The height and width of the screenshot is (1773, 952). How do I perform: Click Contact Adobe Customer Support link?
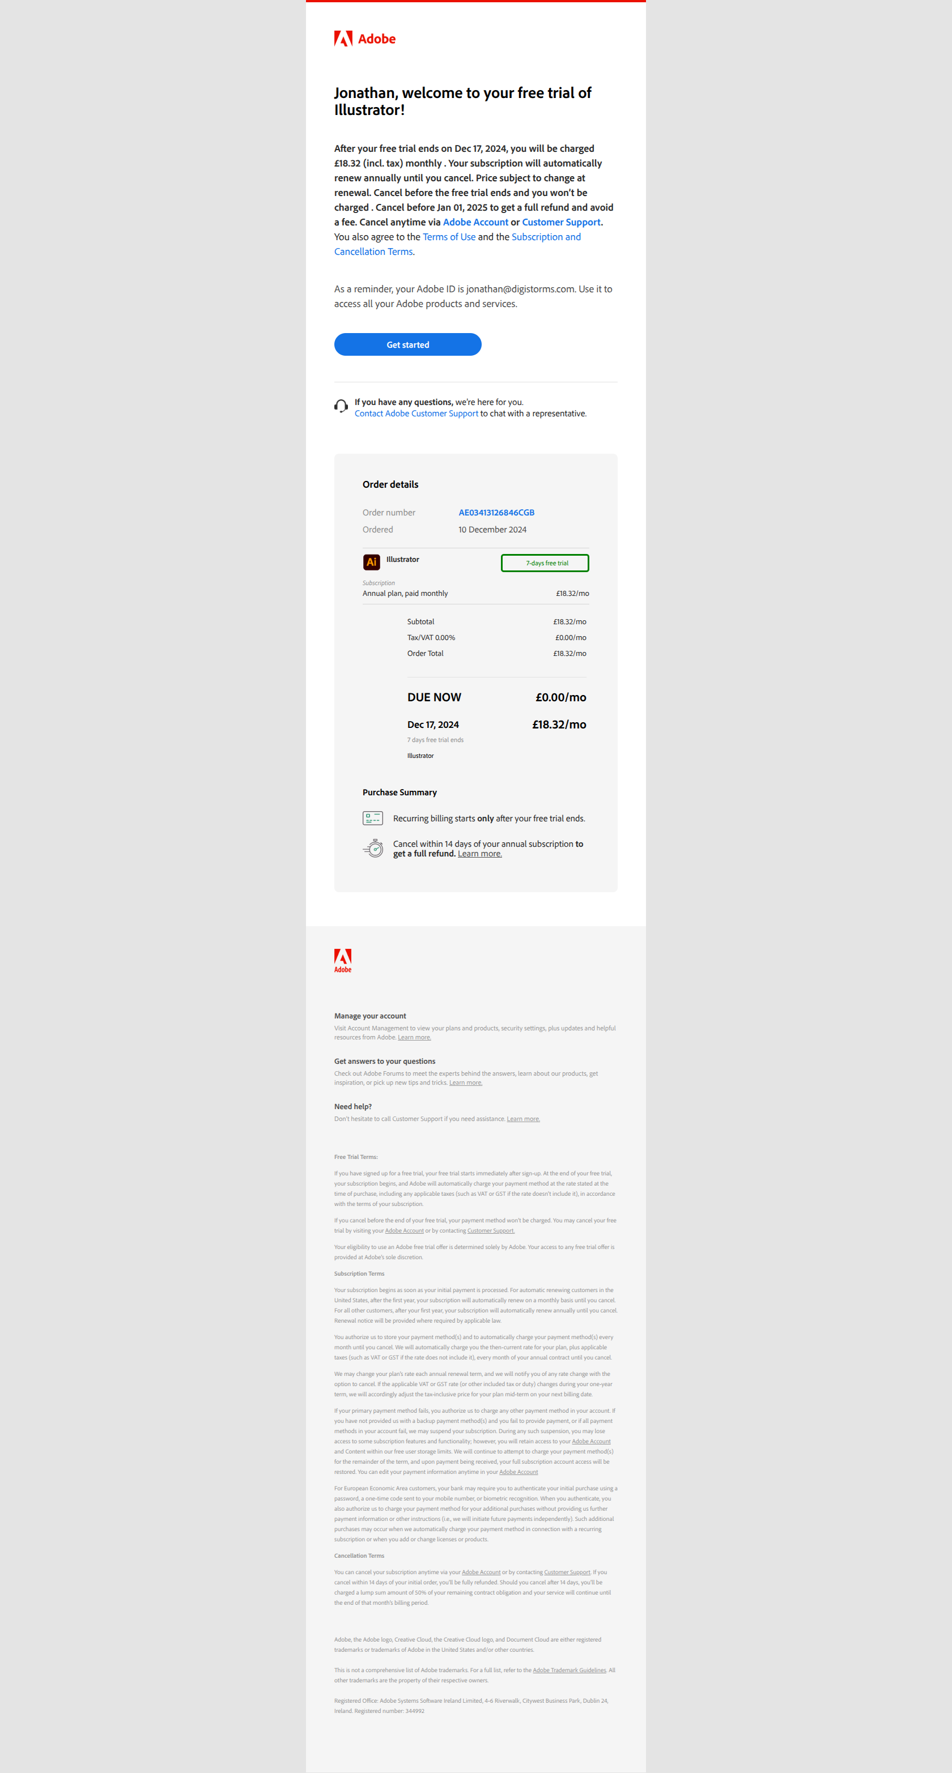[x=416, y=414]
